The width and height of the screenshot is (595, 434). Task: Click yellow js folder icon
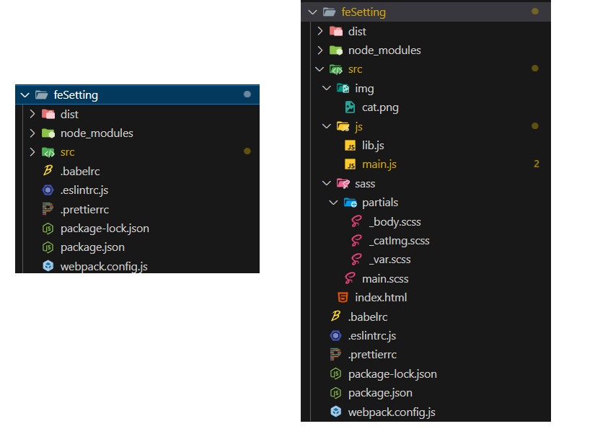pos(343,126)
